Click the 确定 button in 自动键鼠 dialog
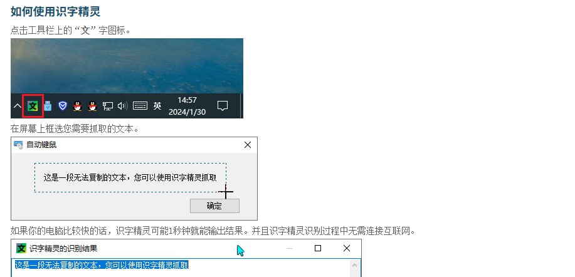575x277 pixels. [214, 206]
